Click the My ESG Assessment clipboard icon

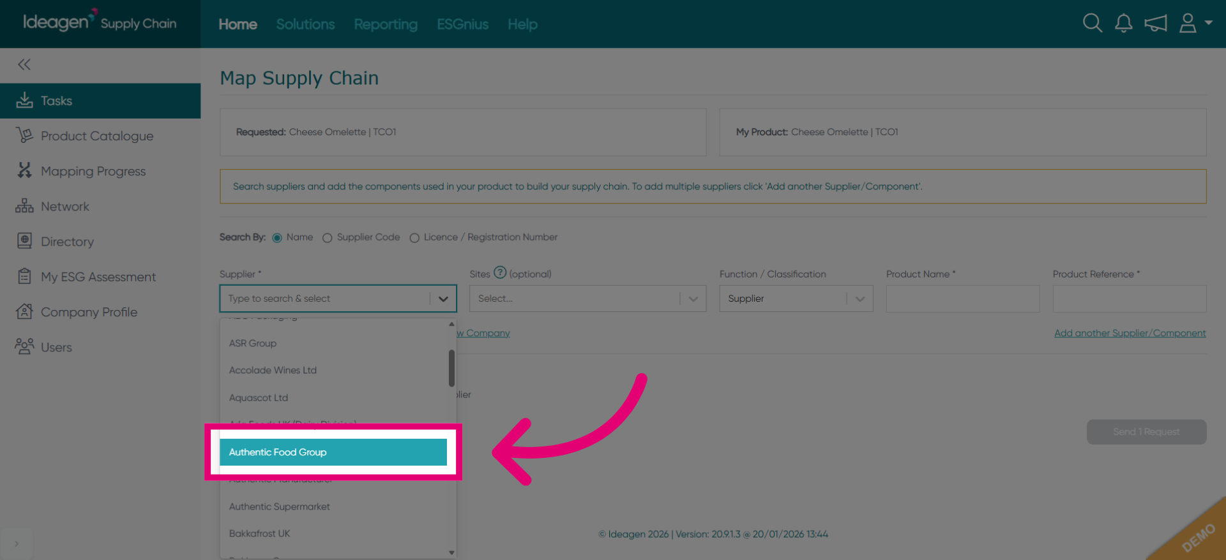(x=24, y=276)
